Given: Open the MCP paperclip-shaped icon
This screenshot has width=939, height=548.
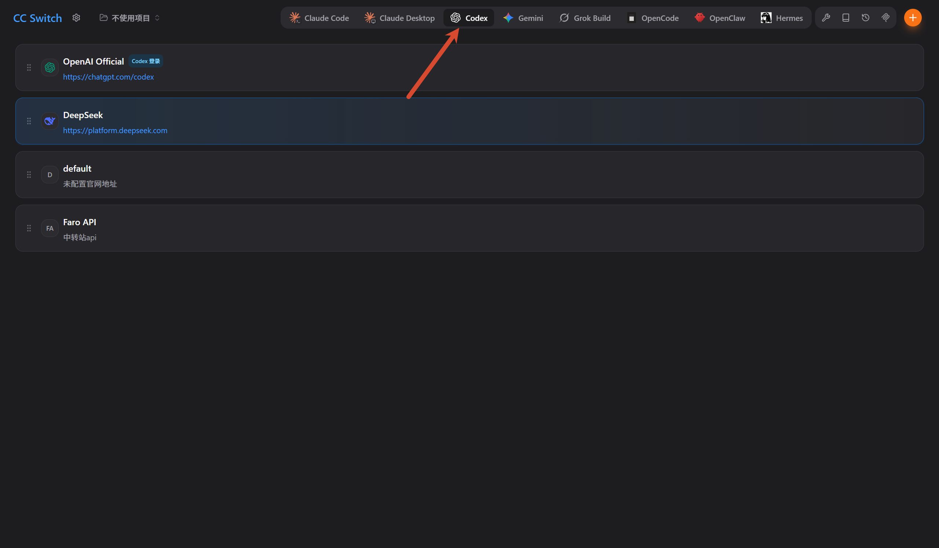Looking at the screenshot, I should [x=885, y=18].
